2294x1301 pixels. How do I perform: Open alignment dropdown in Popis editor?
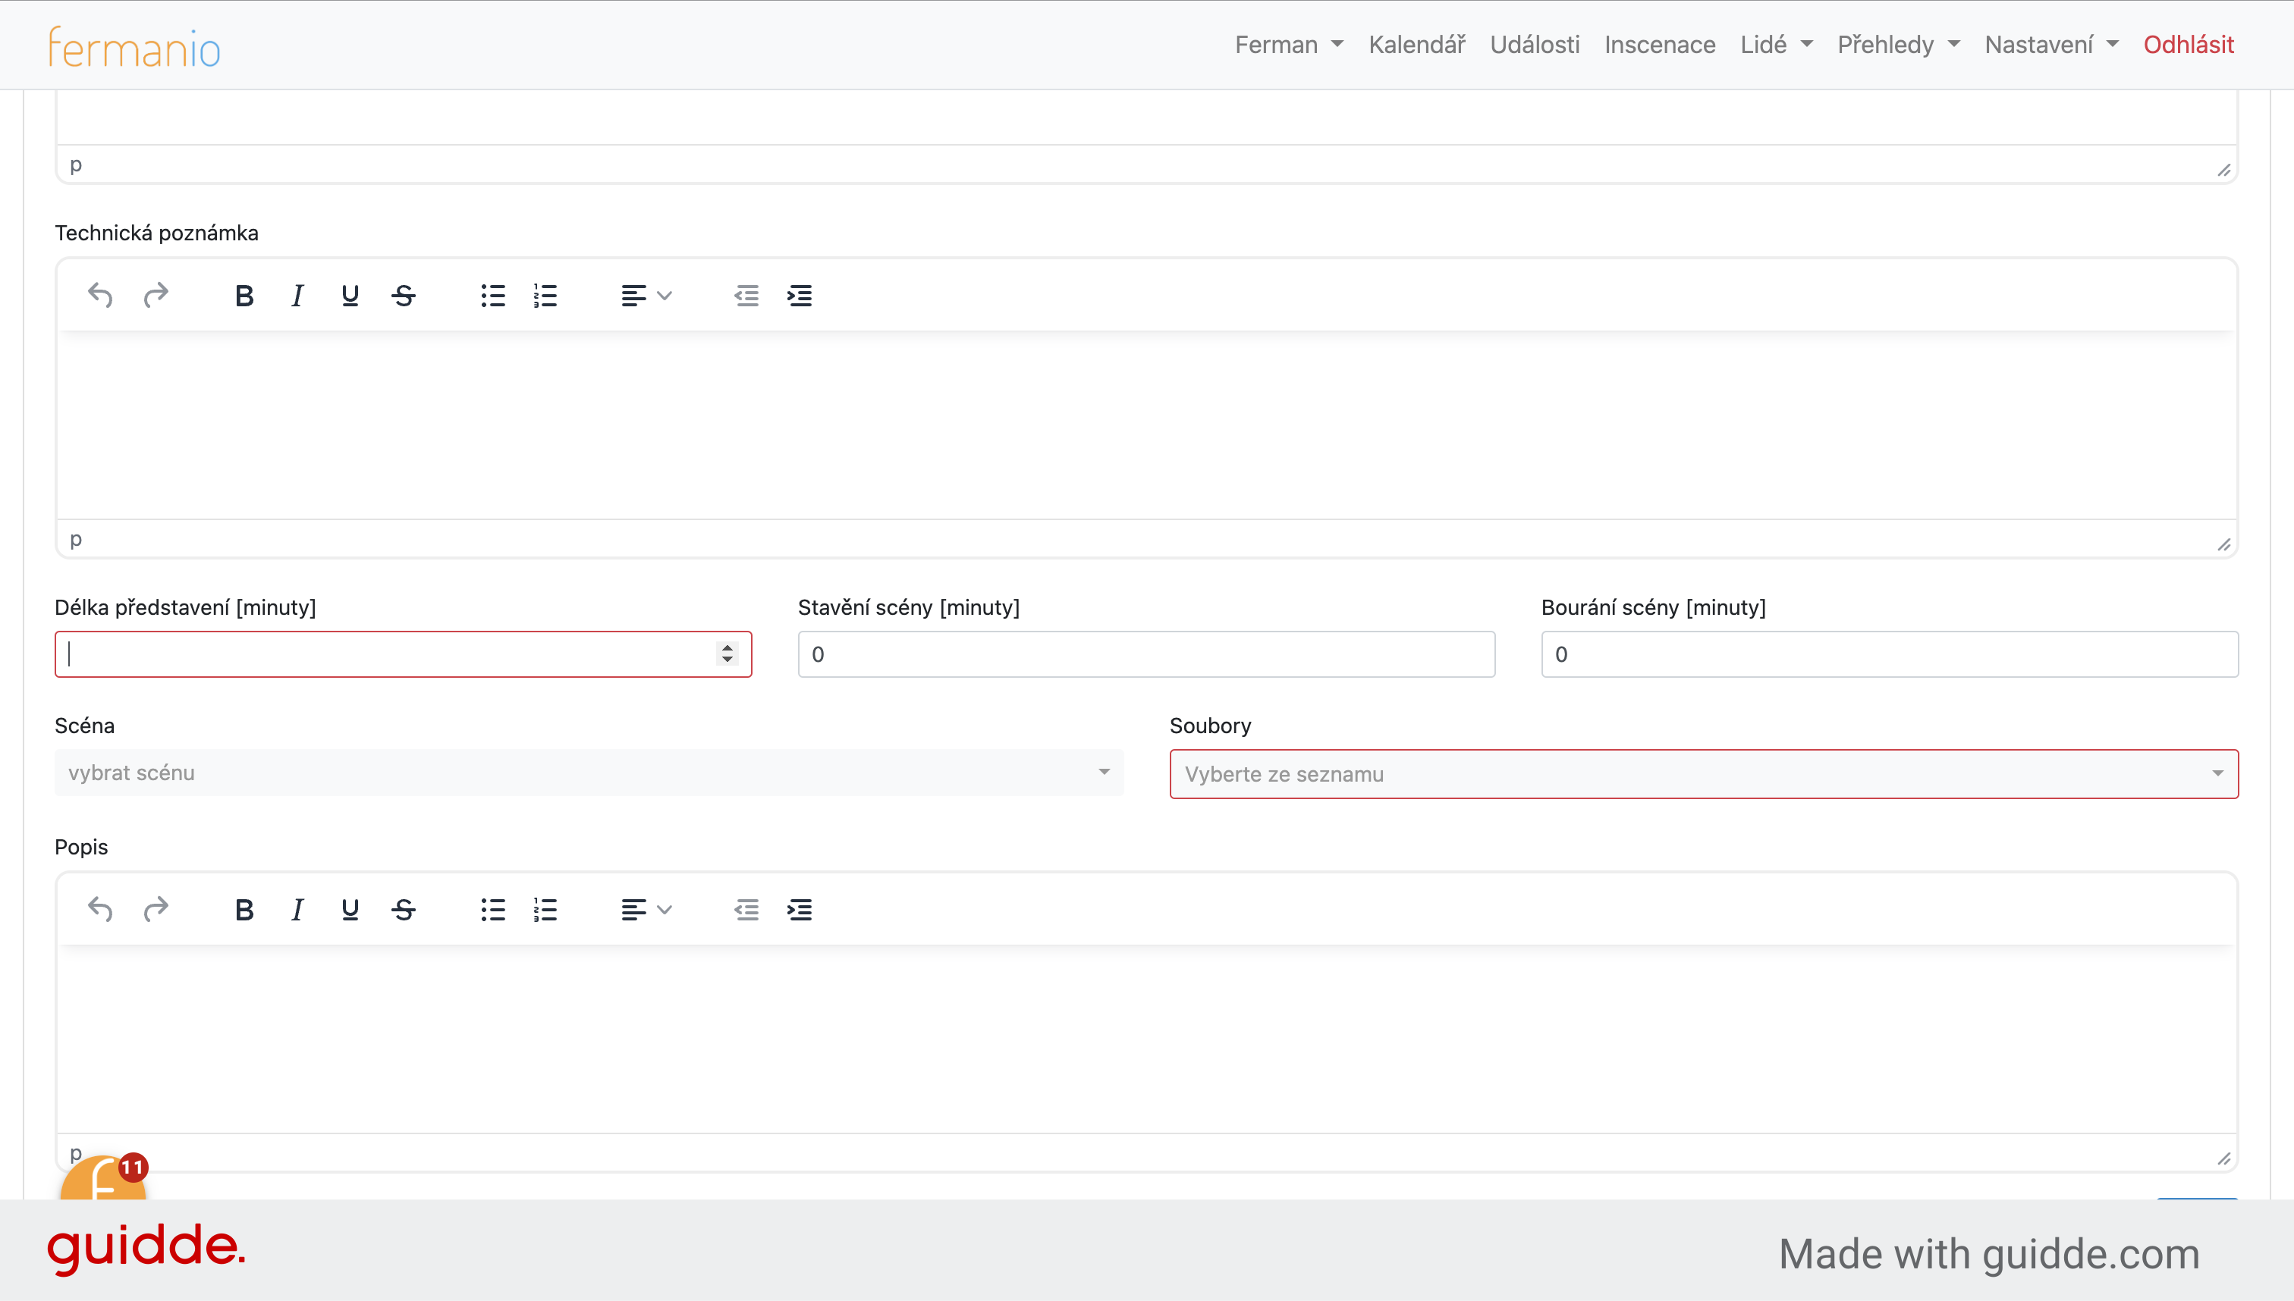pyautogui.click(x=646, y=910)
